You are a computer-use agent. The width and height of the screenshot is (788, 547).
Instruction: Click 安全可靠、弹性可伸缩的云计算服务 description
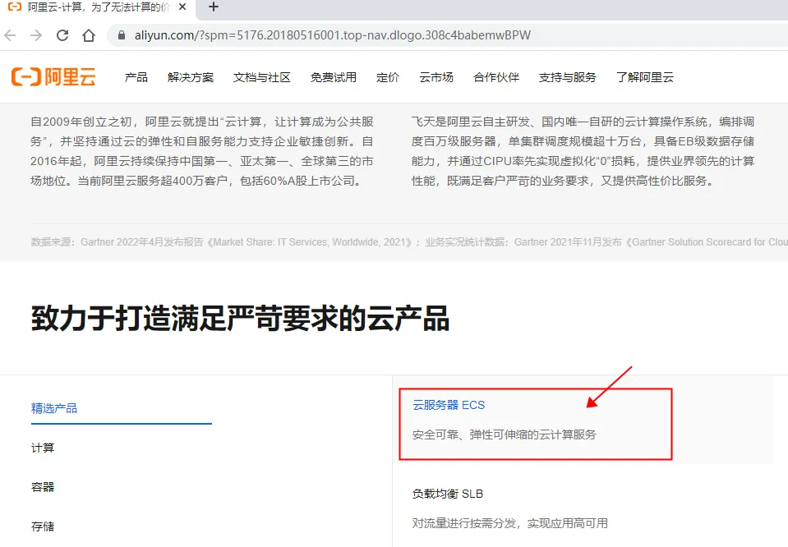tap(504, 434)
